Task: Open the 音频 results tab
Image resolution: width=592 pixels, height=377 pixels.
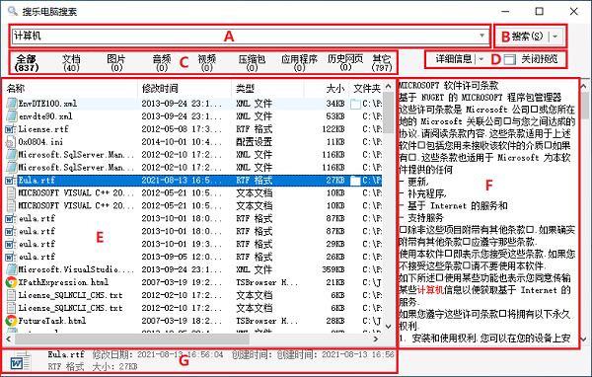Action: (162, 63)
